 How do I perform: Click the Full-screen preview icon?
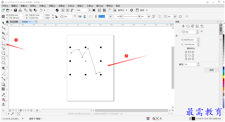[94, 10]
